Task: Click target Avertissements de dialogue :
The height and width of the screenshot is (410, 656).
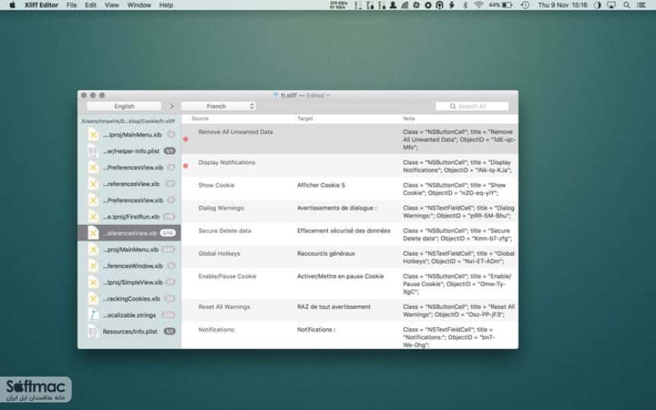Action: [337, 208]
